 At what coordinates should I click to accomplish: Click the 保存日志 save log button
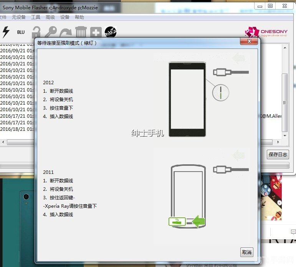tap(278, 154)
